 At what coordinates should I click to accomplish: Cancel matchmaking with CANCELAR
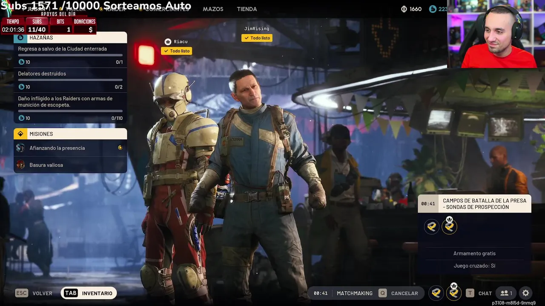pyautogui.click(x=404, y=293)
